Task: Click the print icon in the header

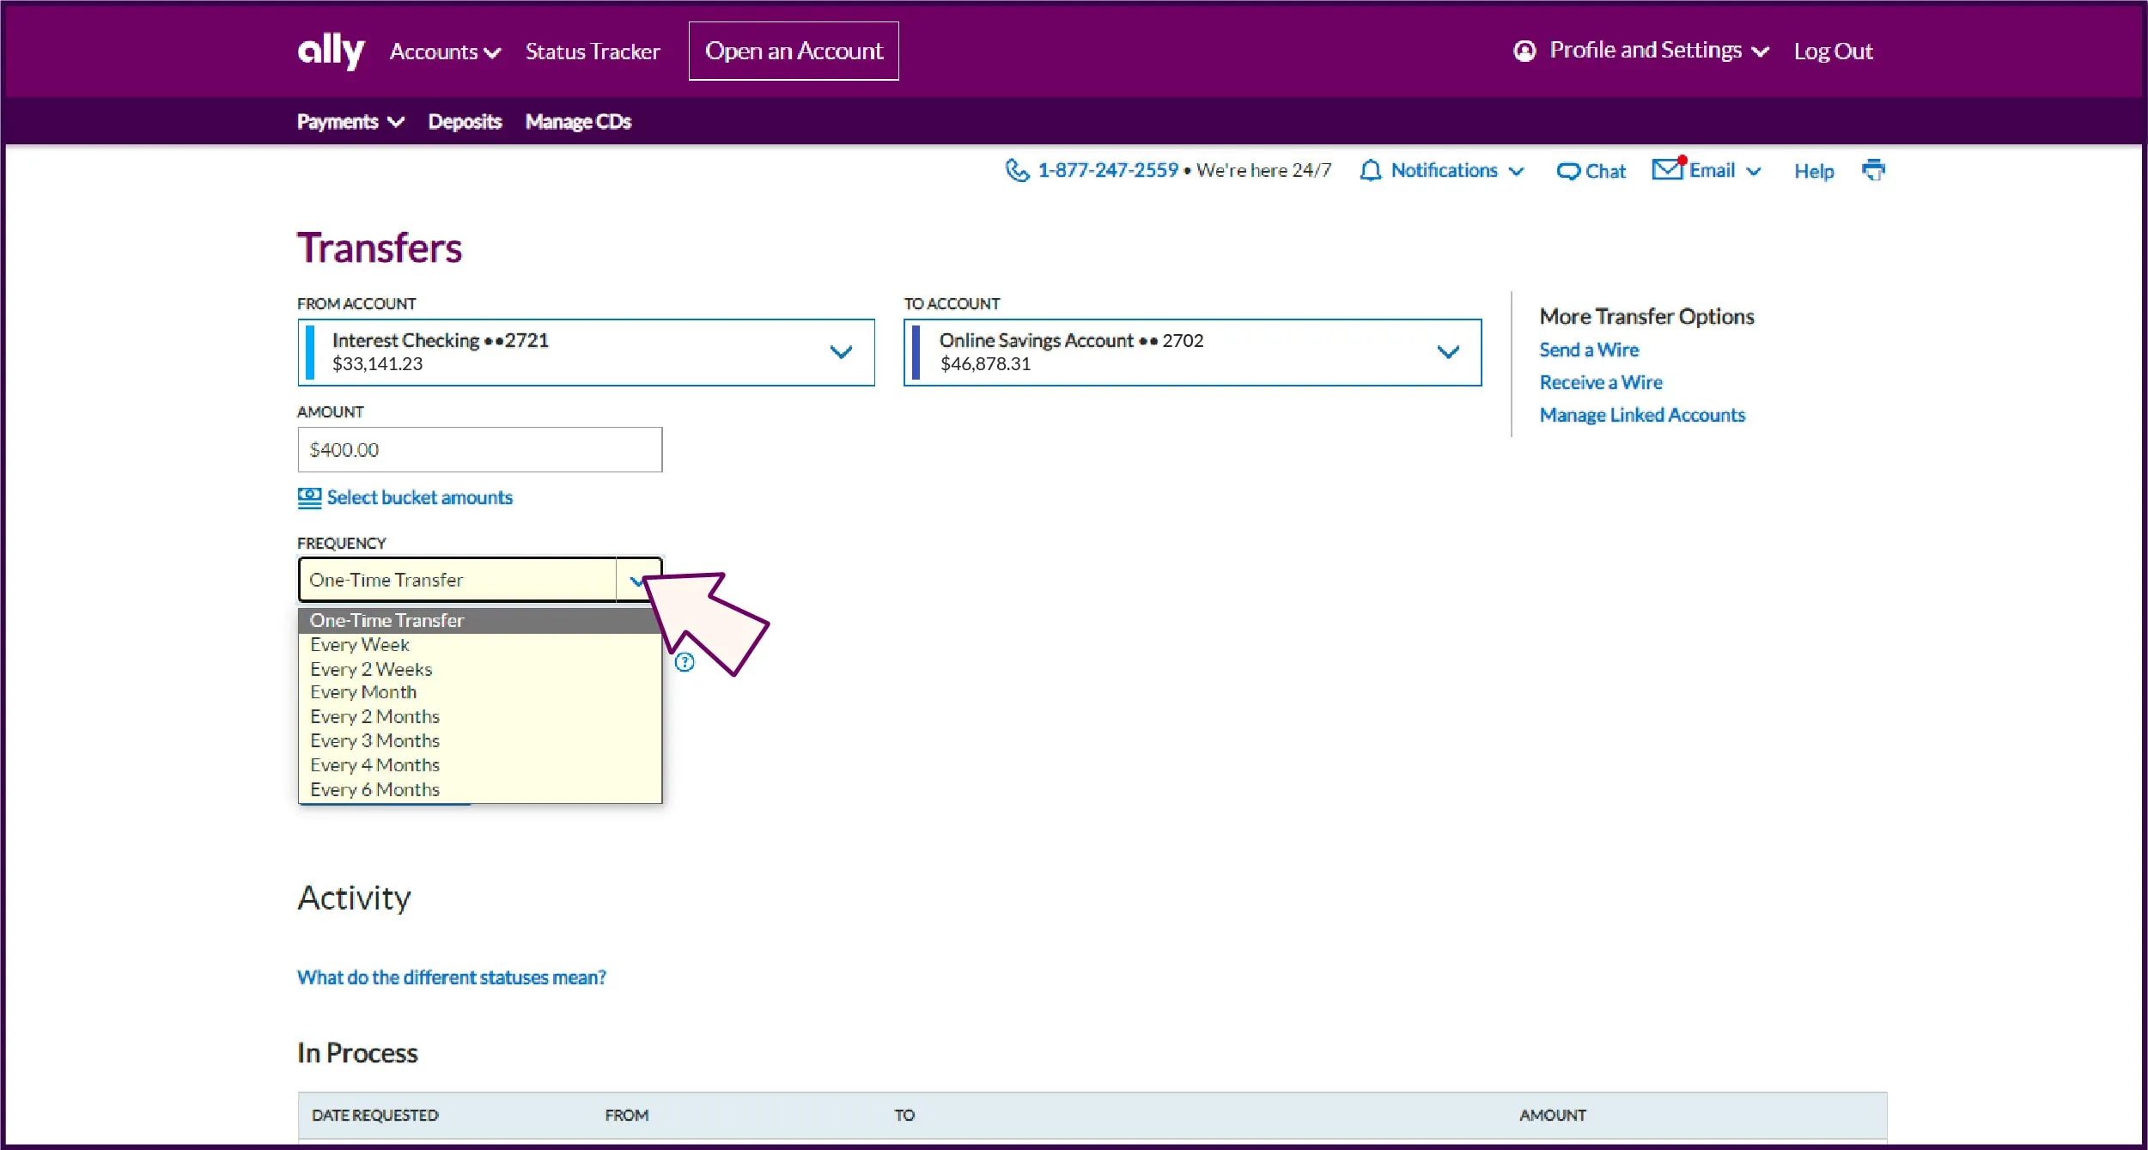Action: coord(1874,170)
